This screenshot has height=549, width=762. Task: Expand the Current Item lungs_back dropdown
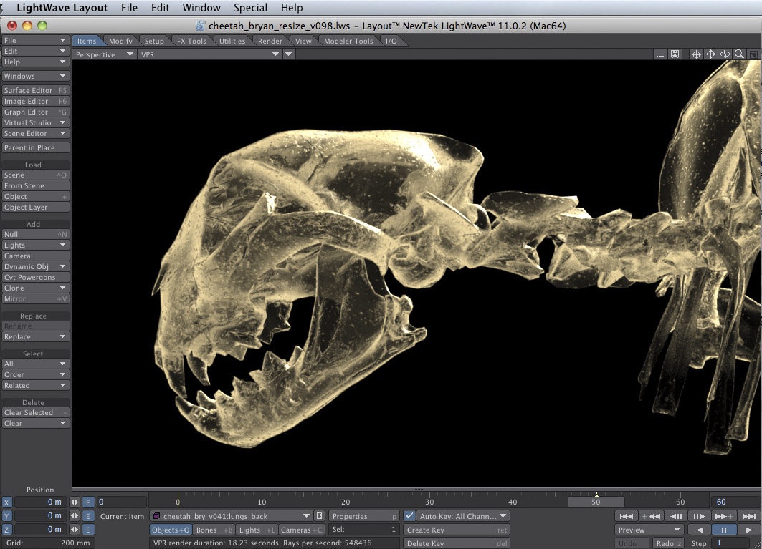click(307, 516)
